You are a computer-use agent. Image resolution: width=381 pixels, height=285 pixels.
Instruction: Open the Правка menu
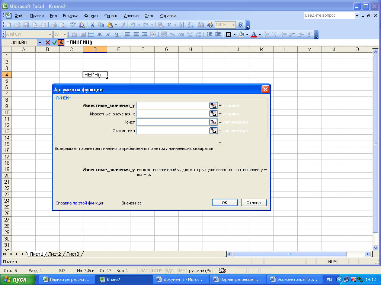click(x=37, y=16)
